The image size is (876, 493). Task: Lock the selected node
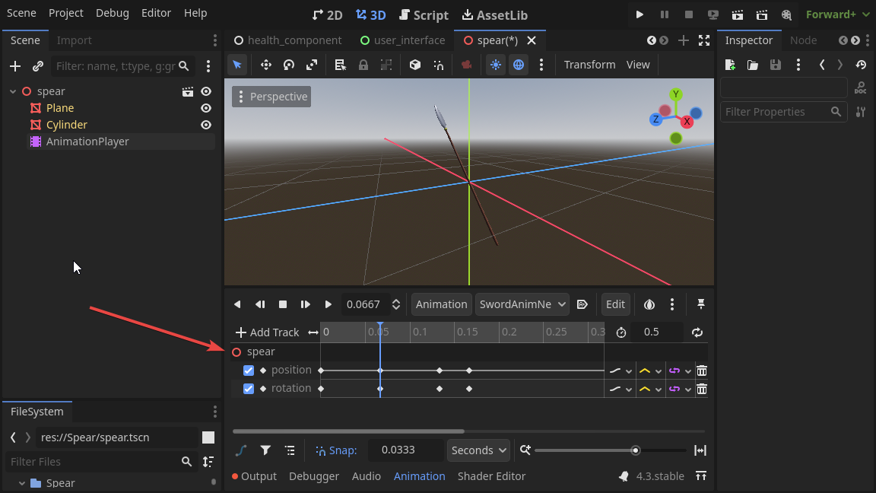363,65
